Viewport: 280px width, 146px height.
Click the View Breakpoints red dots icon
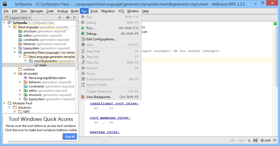[x=83, y=97]
